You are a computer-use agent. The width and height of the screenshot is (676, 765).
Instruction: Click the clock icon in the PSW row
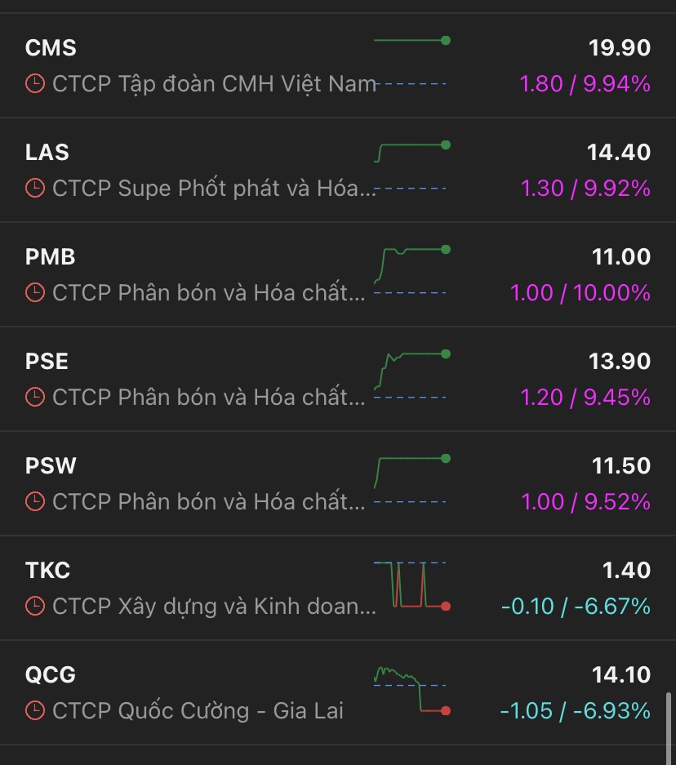click(35, 501)
